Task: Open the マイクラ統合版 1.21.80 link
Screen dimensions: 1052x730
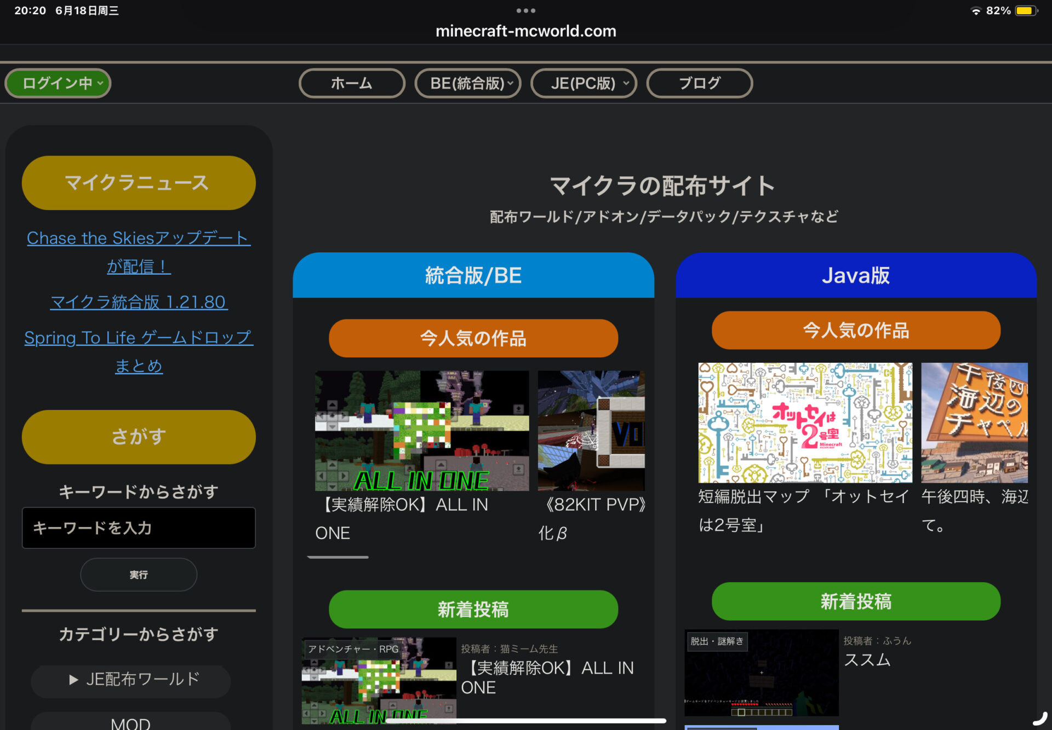Action: click(139, 302)
